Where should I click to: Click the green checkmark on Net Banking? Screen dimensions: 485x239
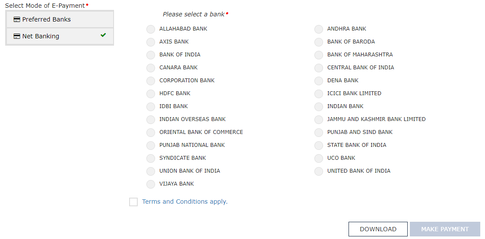[103, 35]
